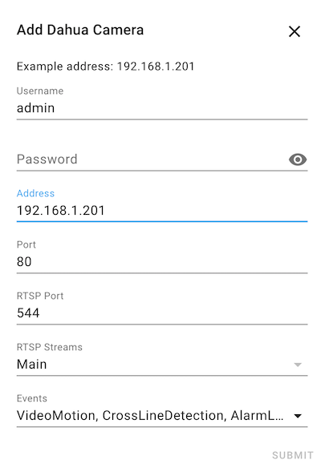321x472 pixels.
Task: Click the Example address hint text
Action: (105, 67)
